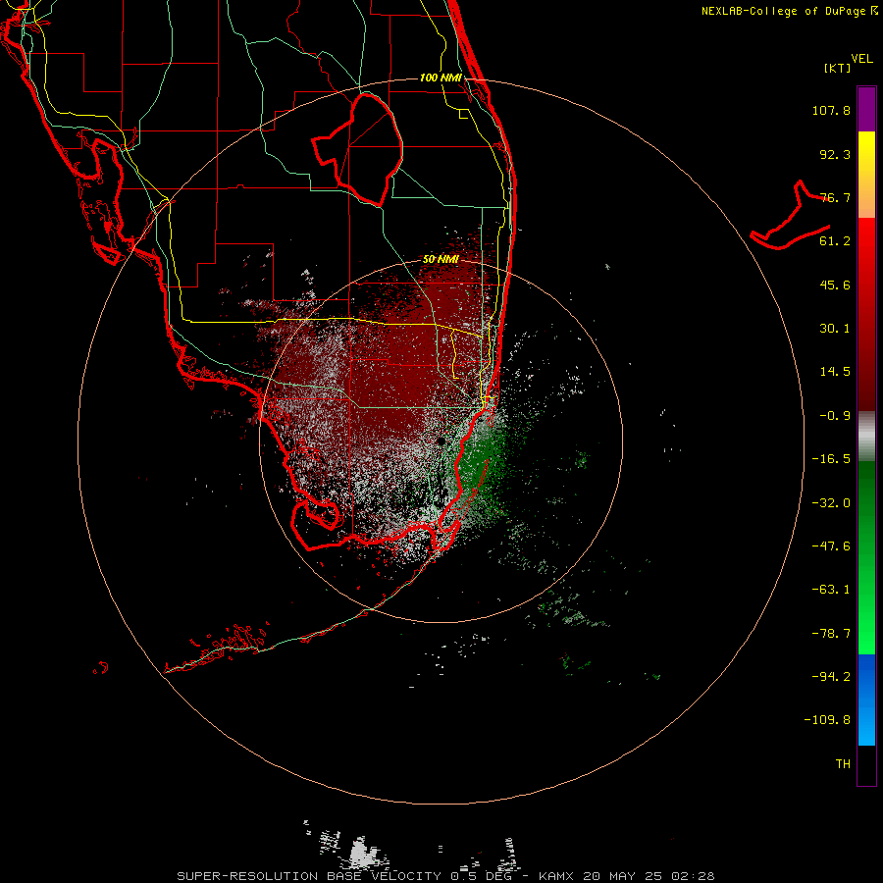
Task: Click the 92.3 legend value
Action: pos(835,154)
